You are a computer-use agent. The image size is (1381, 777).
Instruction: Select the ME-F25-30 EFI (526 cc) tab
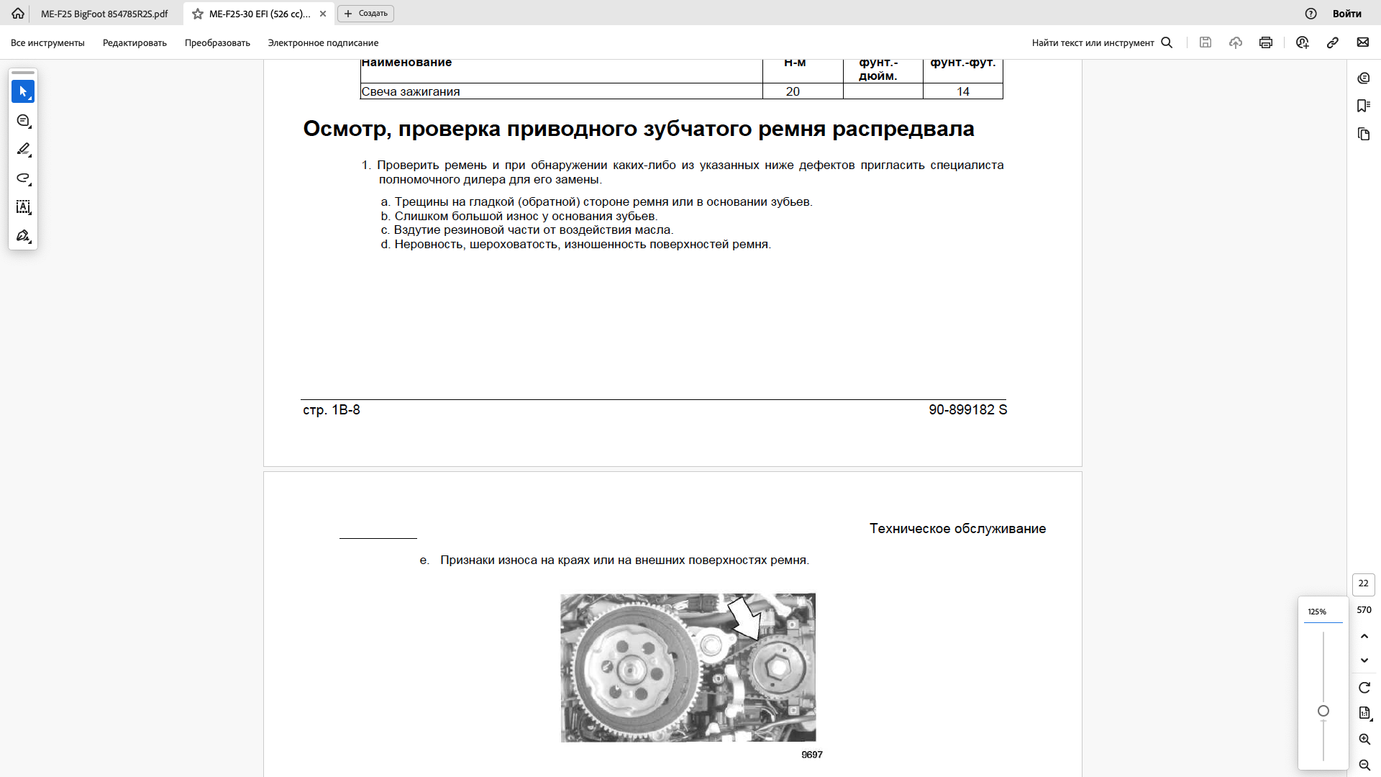(260, 14)
